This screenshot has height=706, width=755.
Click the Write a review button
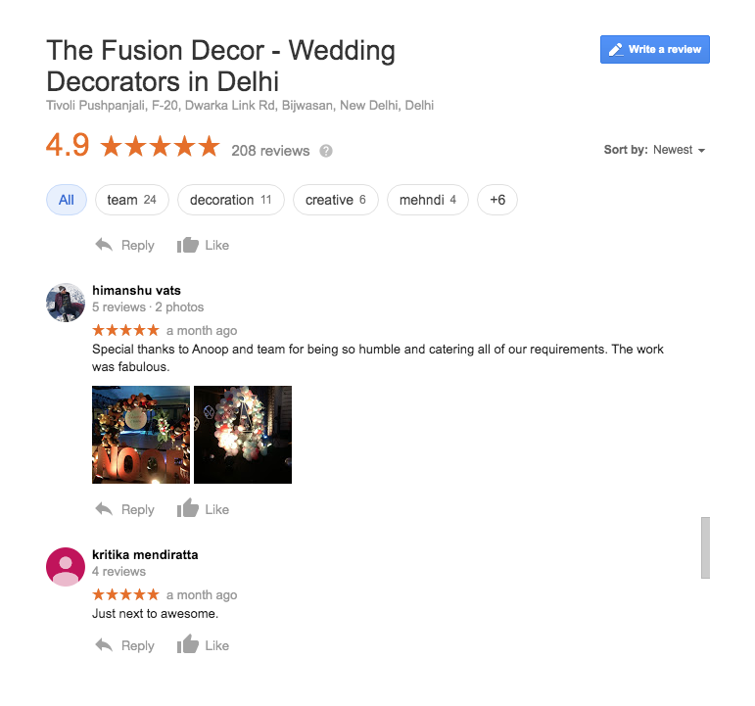tap(654, 49)
